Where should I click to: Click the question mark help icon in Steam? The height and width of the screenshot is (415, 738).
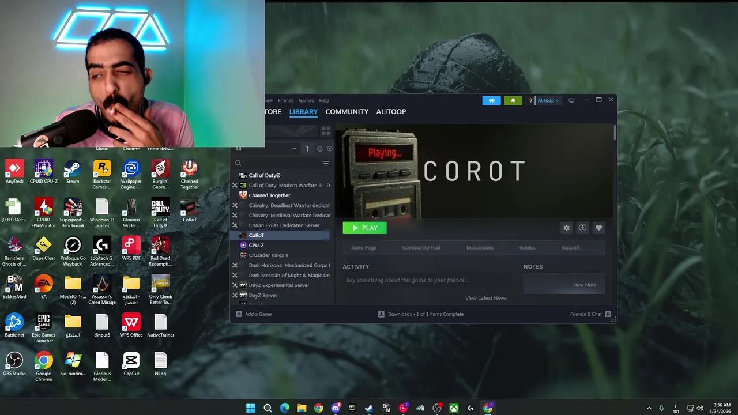530,101
